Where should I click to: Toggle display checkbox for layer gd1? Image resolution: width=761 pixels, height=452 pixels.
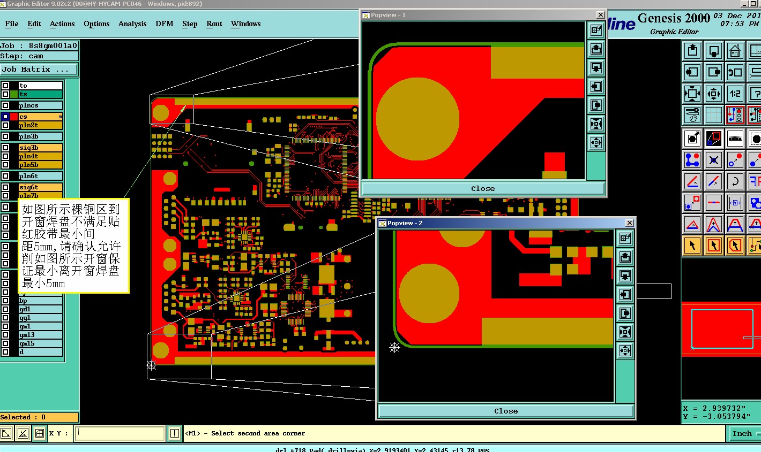(x=5, y=309)
